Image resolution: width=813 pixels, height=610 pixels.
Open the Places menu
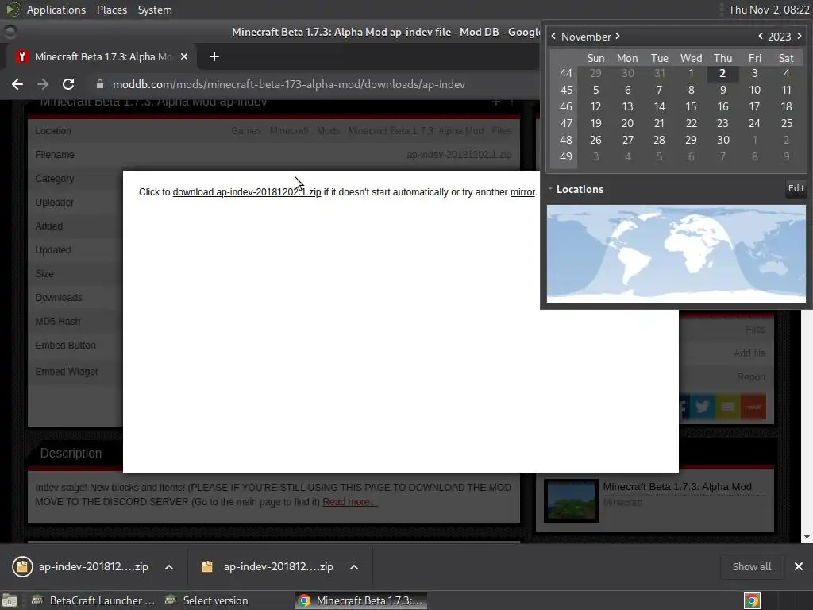tap(111, 10)
